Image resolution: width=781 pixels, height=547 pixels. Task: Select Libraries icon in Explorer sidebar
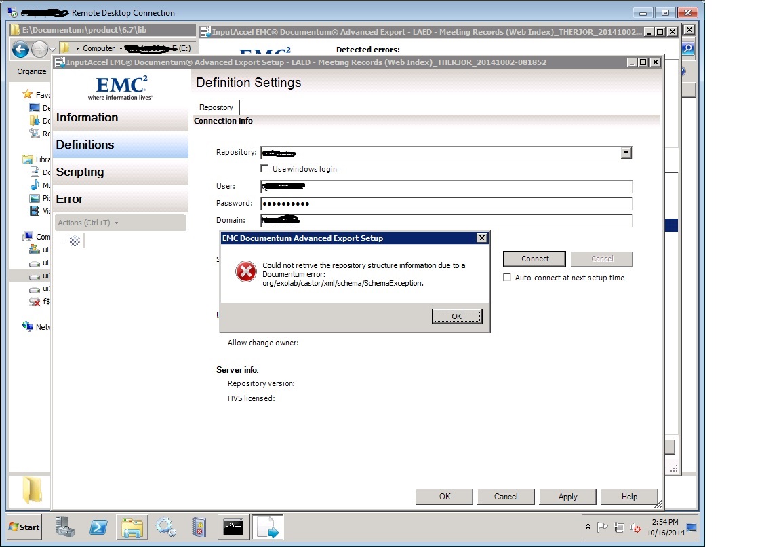[27, 159]
